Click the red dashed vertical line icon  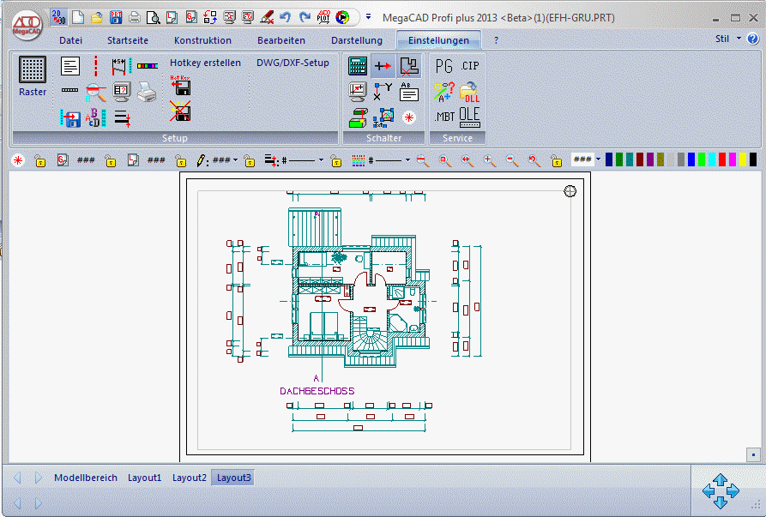(96, 66)
